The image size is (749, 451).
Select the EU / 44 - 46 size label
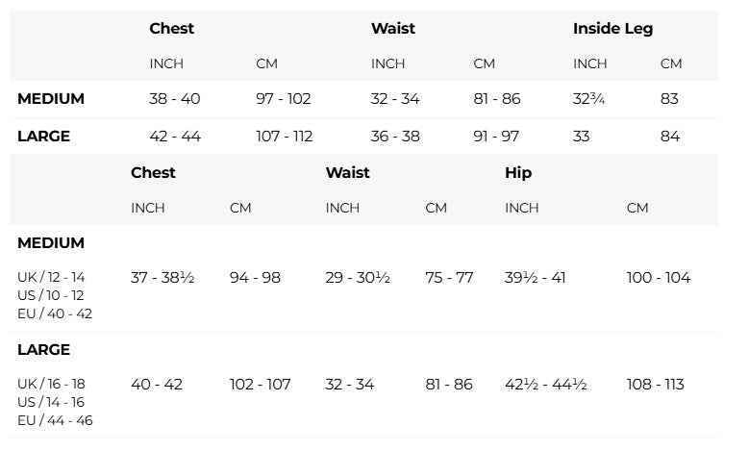[x=55, y=420]
